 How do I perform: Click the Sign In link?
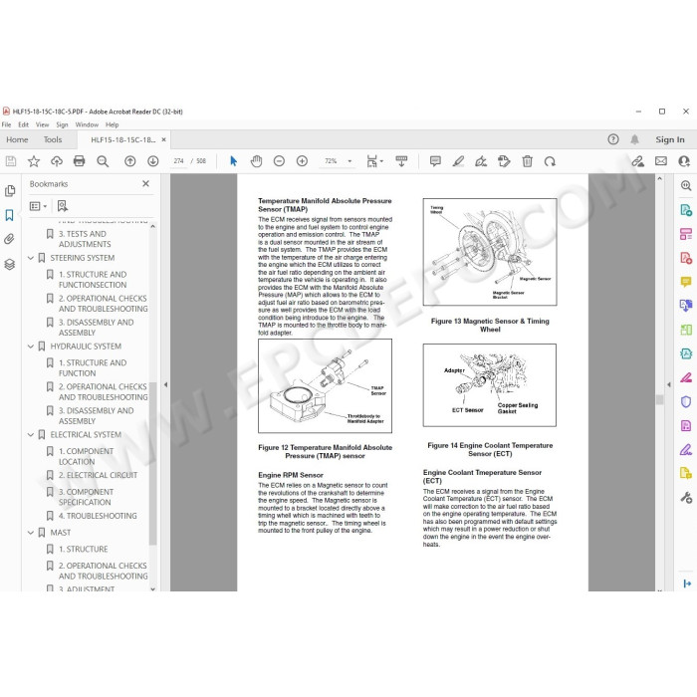click(670, 139)
